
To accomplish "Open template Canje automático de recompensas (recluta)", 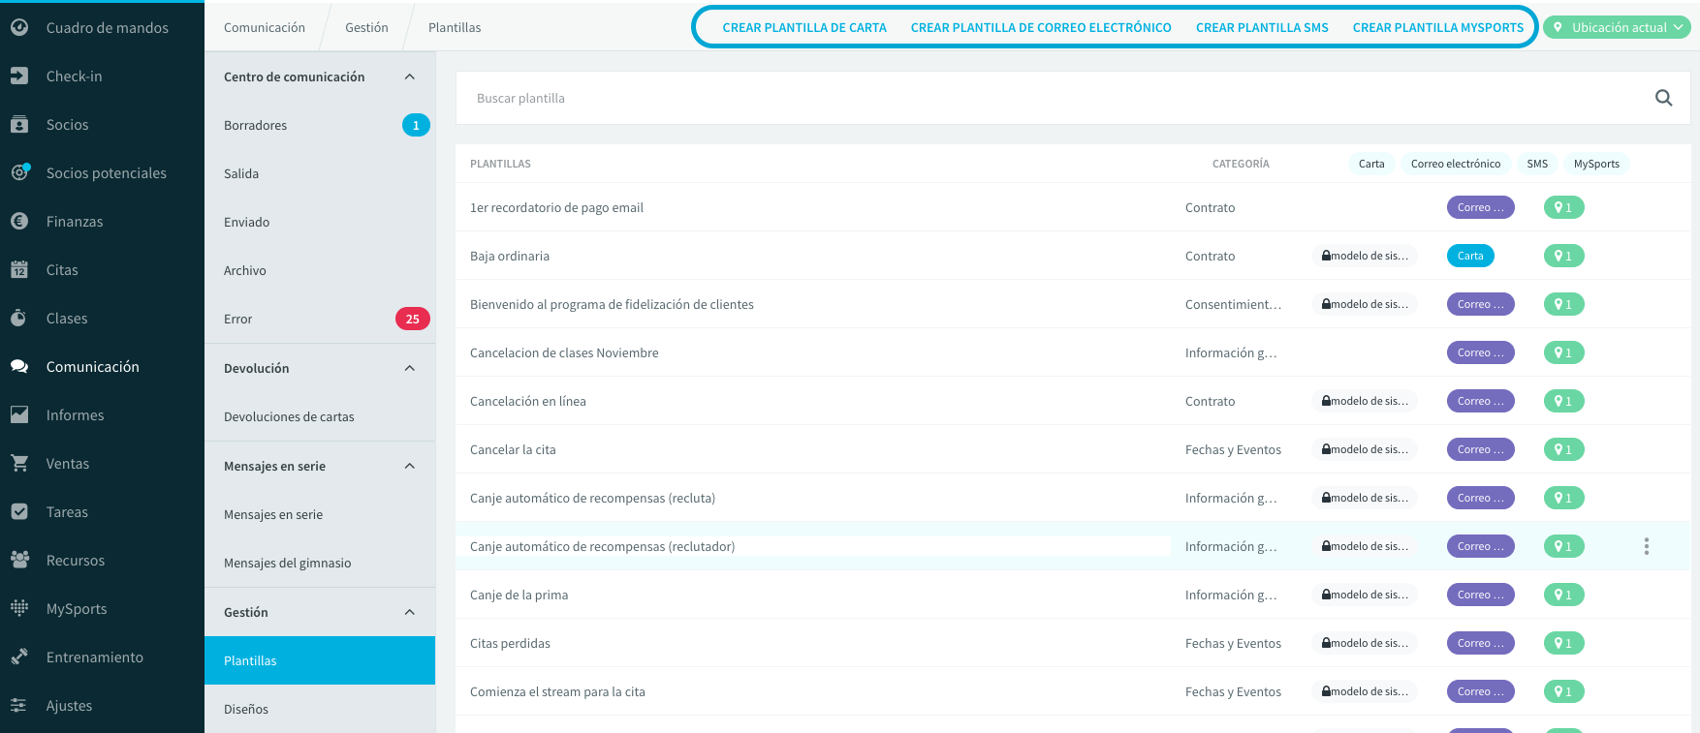I will (x=592, y=498).
